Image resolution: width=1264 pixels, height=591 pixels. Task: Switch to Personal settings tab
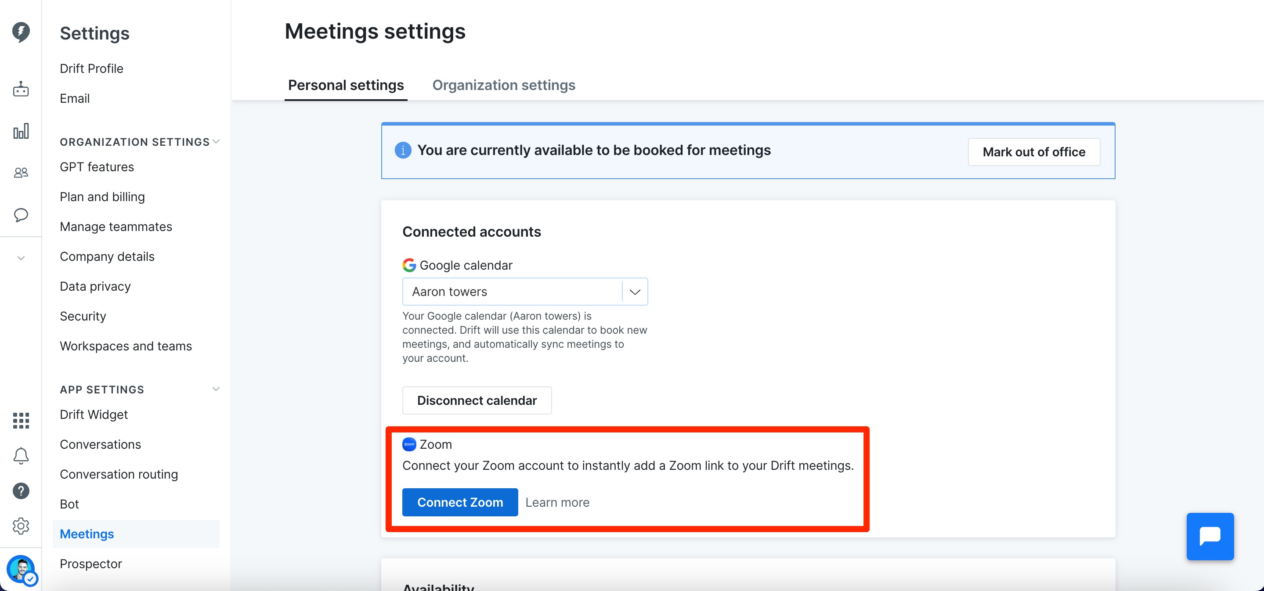tap(346, 85)
